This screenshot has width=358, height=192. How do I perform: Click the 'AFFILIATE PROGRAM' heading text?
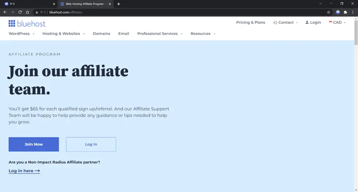pyautogui.click(x=35, y=54)
